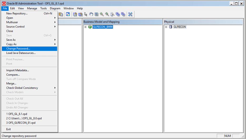
Task: Select GLRECON_BMM tree item
Action: tap(103, 27)
